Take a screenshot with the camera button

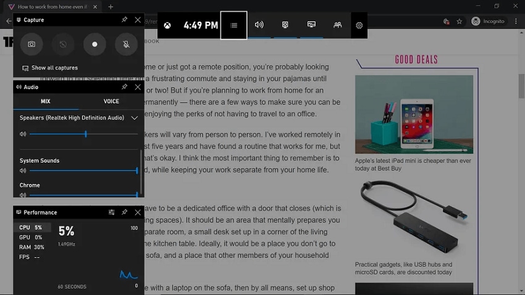[x=31, y=44]
